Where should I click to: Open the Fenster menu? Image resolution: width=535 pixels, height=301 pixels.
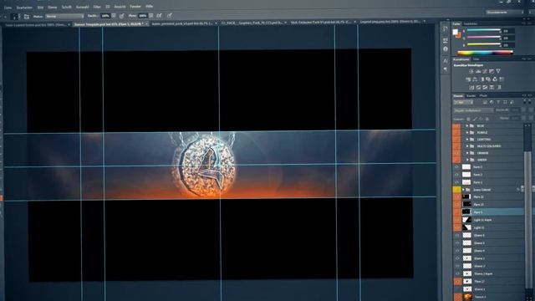click(x=135, y=7)
